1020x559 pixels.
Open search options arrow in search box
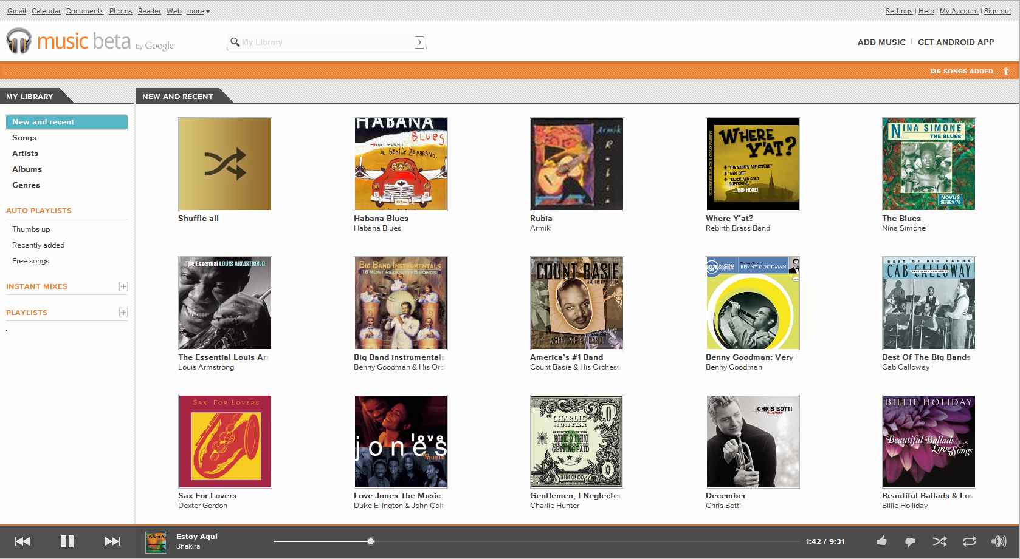coord(419,42)
